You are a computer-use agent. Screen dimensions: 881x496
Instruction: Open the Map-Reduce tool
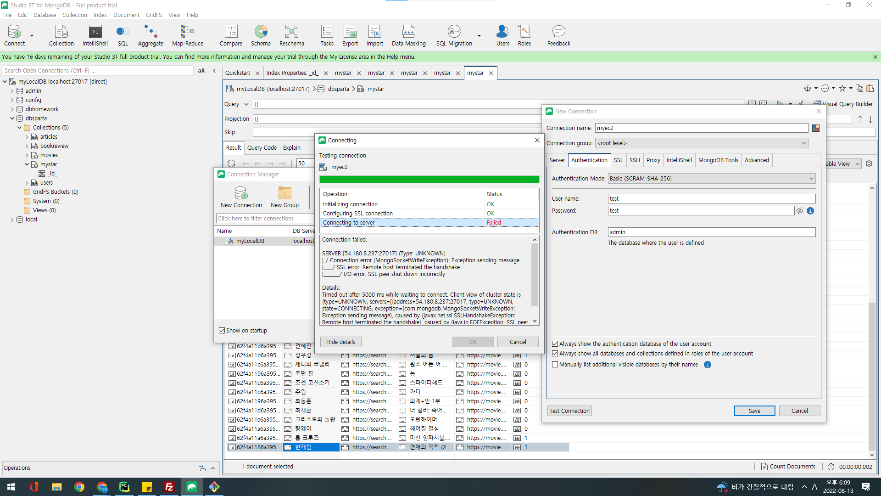(187, 35)
